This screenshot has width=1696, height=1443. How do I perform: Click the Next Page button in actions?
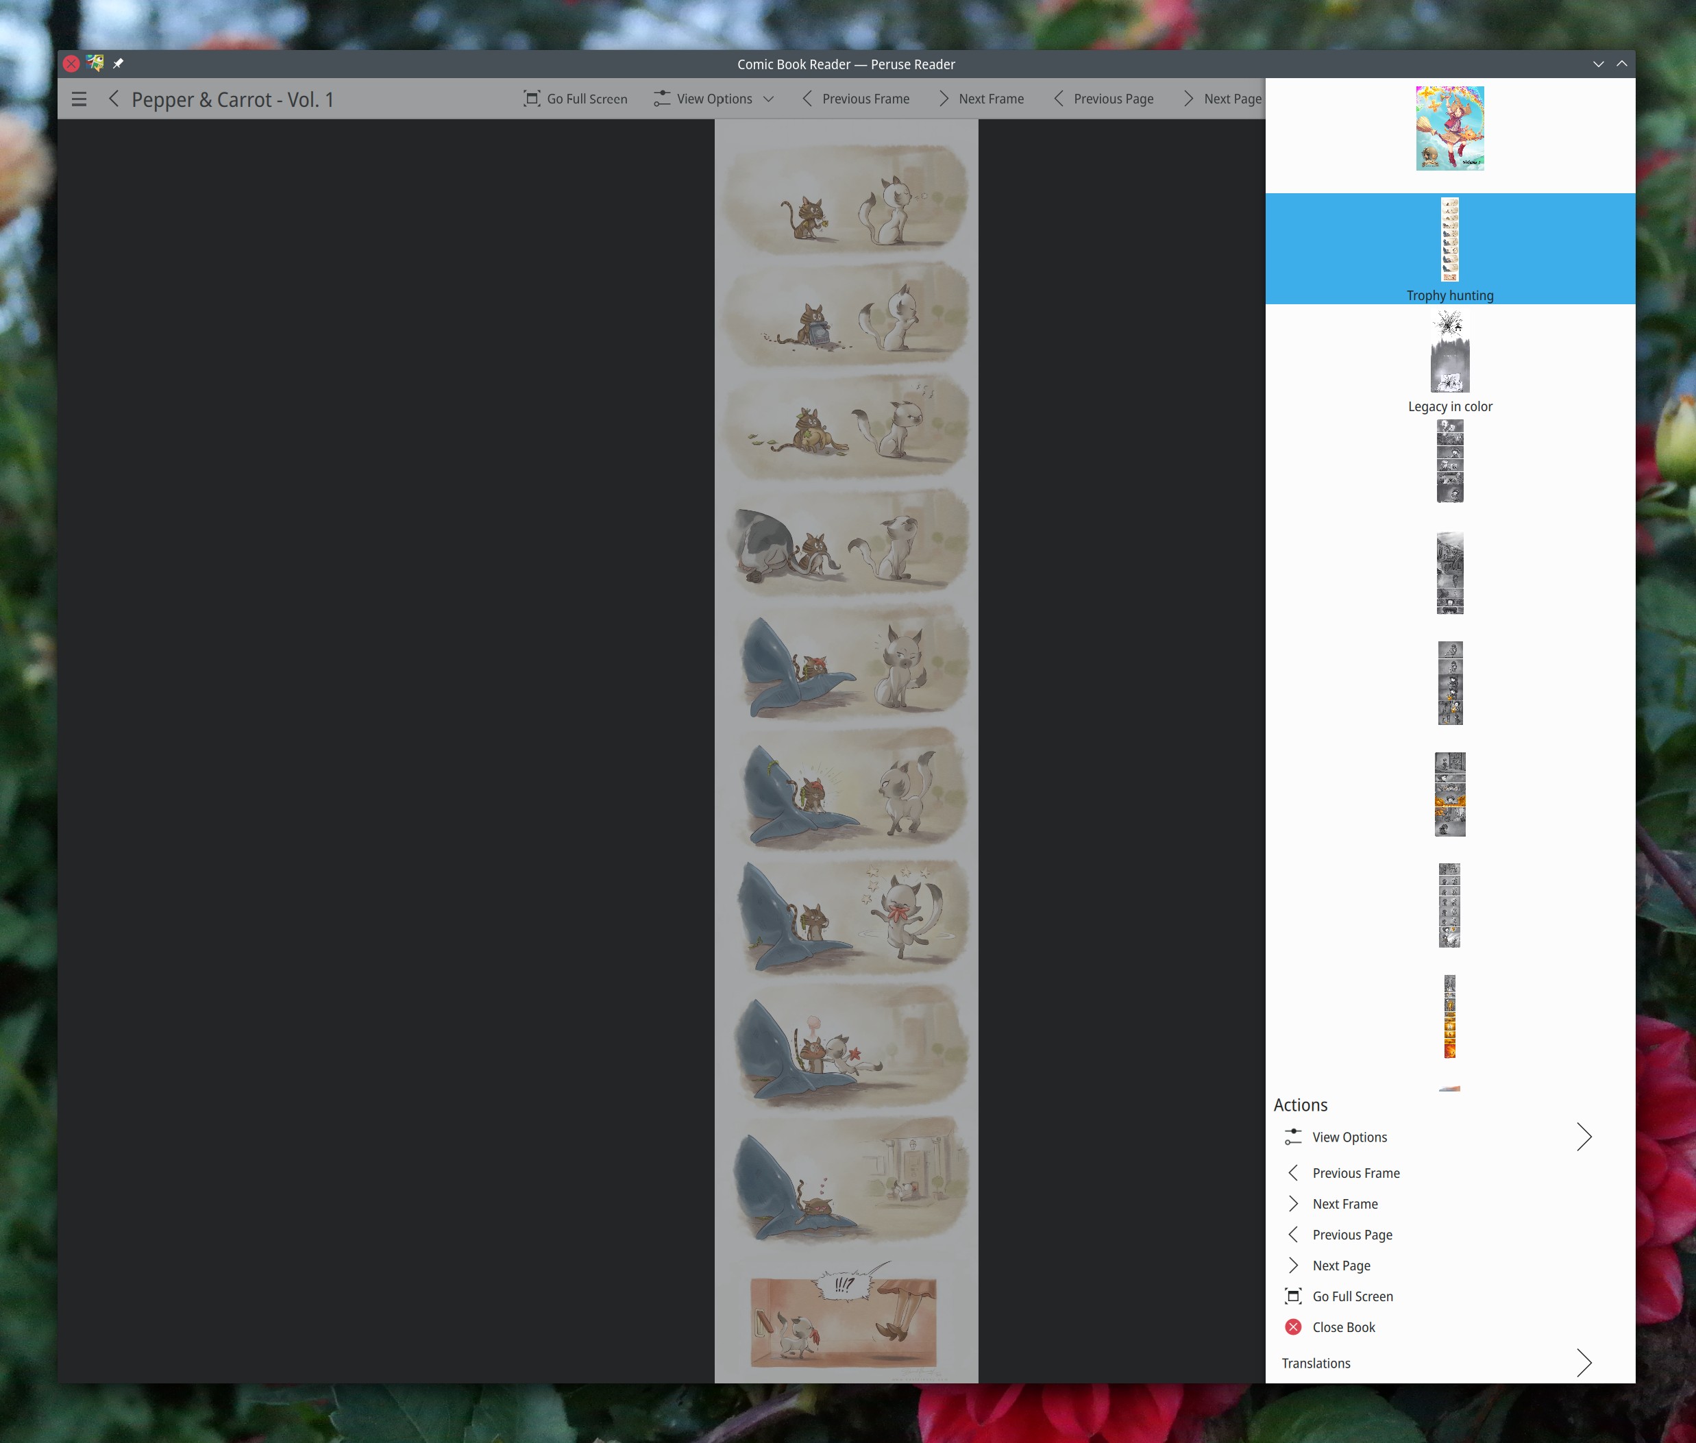point(1341,1266)
